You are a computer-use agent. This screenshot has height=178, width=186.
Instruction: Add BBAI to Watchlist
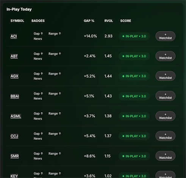click(x=165, y=96)
